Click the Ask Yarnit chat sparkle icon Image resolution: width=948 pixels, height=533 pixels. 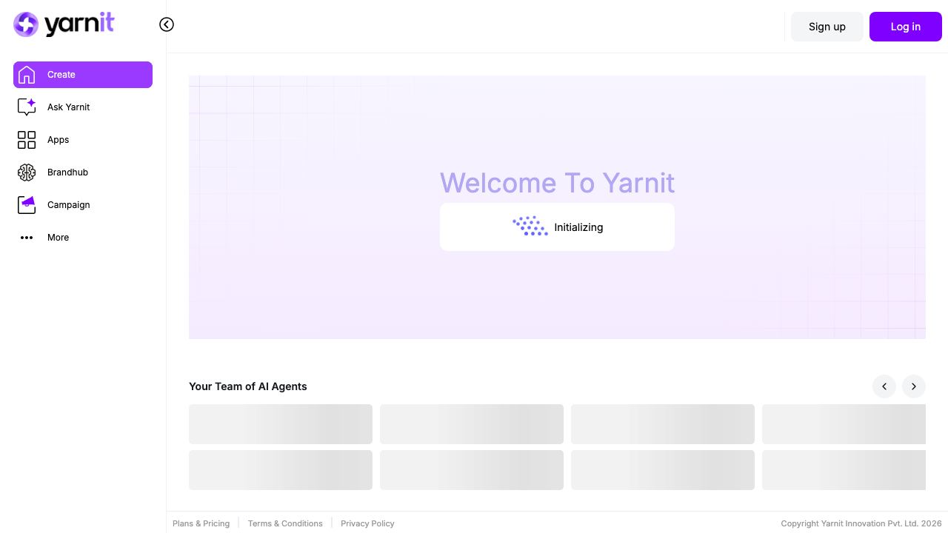(x=27, y=107)
